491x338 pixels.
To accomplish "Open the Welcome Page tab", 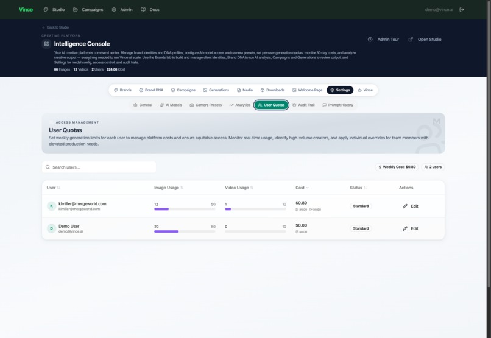I will tap(307, 90).
